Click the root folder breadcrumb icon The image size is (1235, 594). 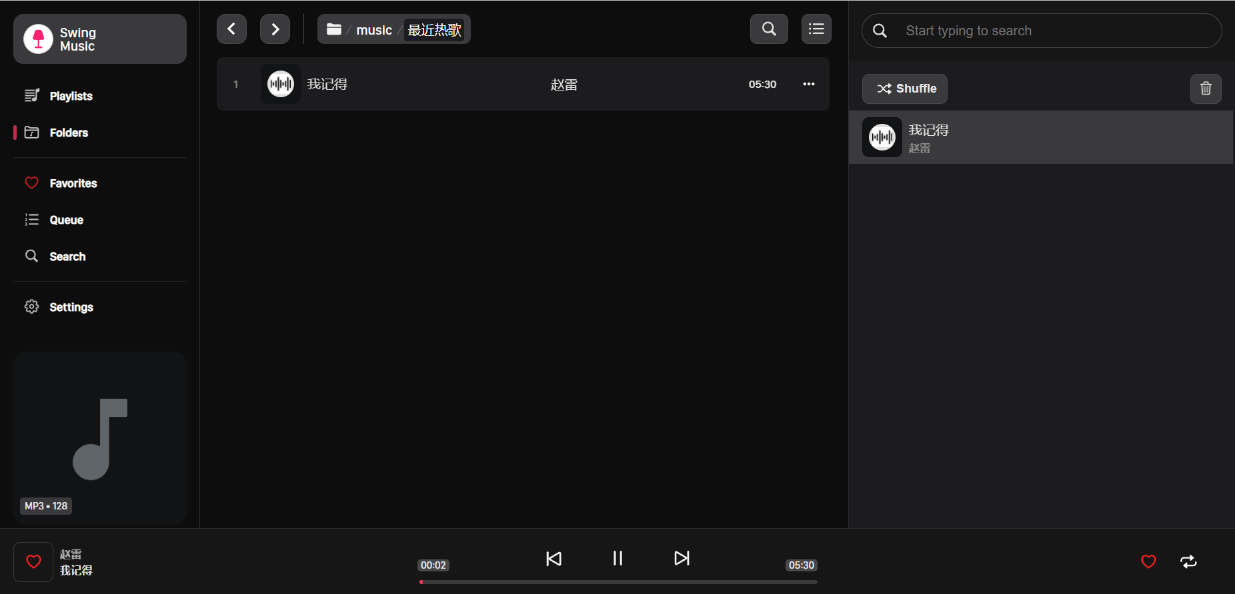334,29
